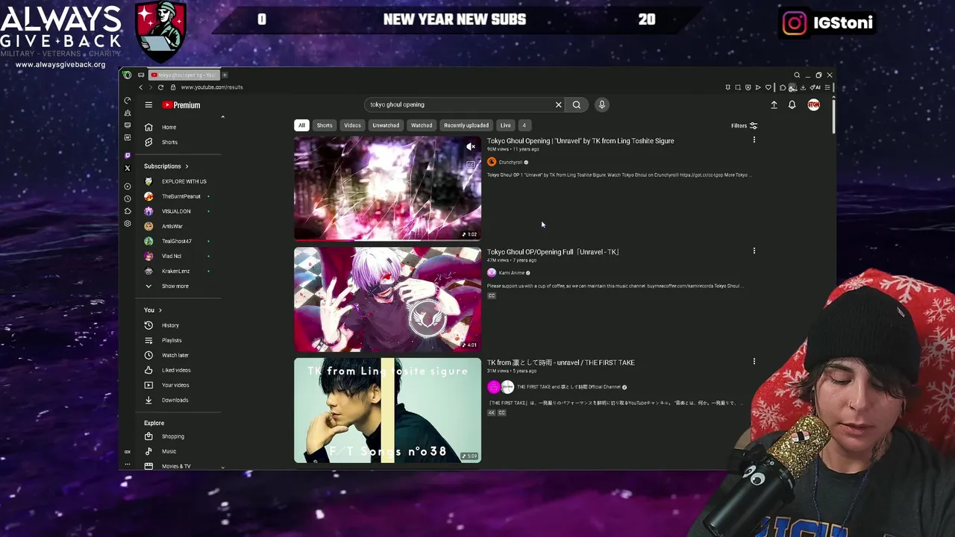Select the Live filter chip
The width and height of the screenshot is (955, 537).
505,125
